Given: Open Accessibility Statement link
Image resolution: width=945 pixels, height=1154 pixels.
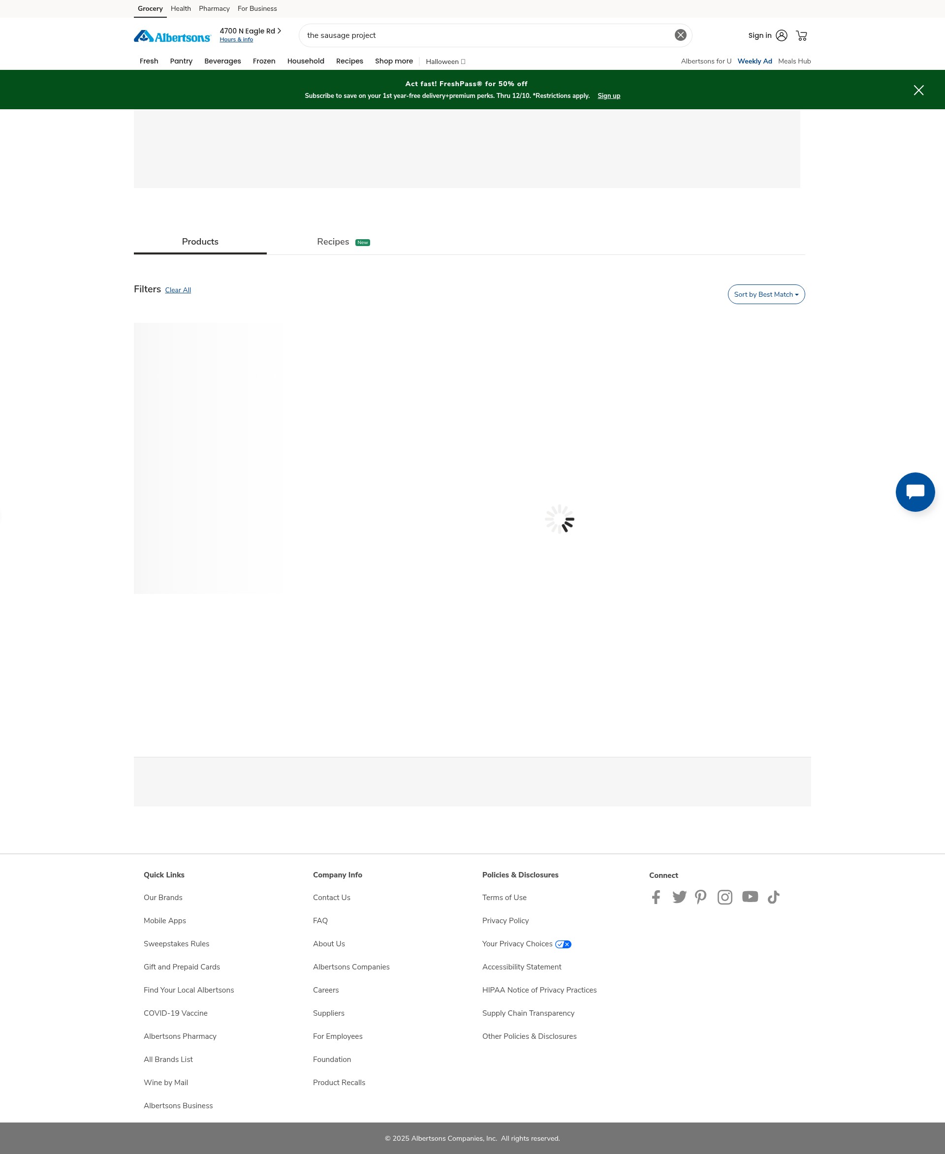Looking at the screenshot, I should [522, 967].
